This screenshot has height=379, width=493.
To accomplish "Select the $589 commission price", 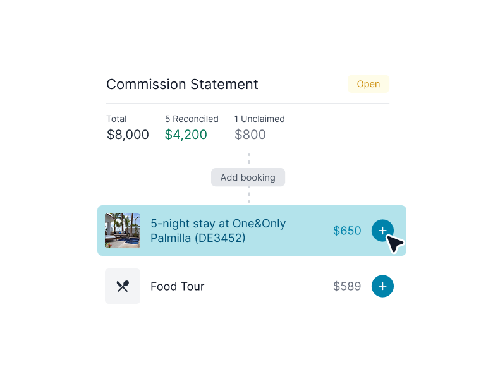I will (x=347, y=286).
